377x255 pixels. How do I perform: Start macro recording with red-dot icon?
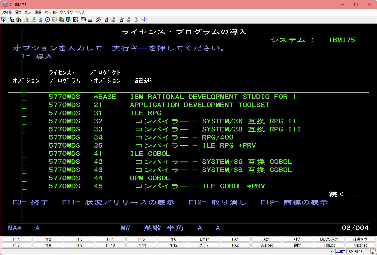pyautogui.click(x=106, y=20)
